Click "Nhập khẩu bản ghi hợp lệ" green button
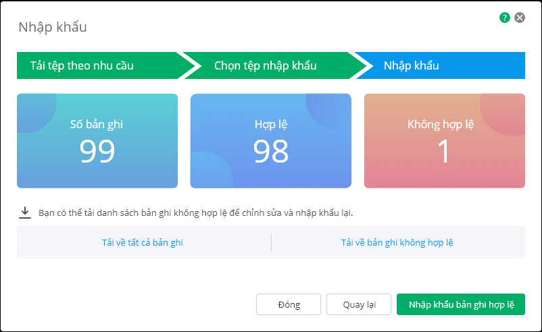Screen dimensions: 542x332 (x=460, y=304)
